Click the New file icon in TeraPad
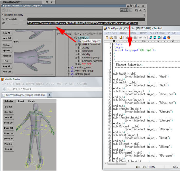180x171 pixels. [x=107, y=38]
